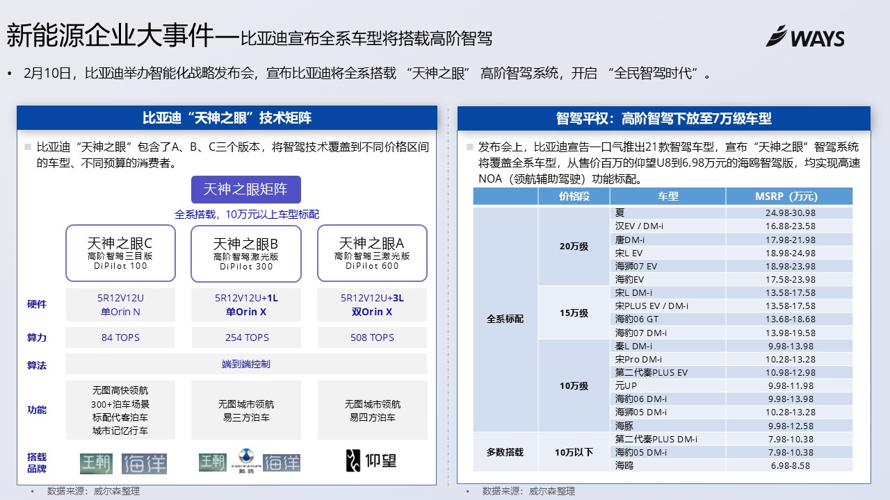
Task: Select the 天神之眼B DiPilot 300 card
Action: pos(246,253)
